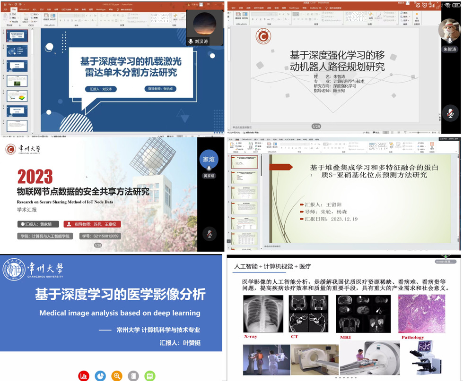The image size is (463, 381).
Task: Unmute the large microphone in 朱智涛's call
Action: point(450,113)
